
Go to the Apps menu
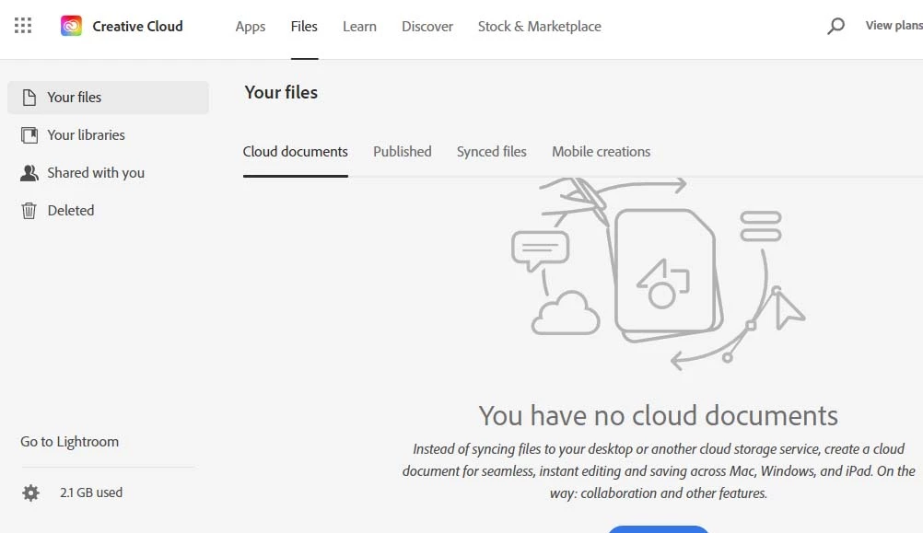[251, 27]
